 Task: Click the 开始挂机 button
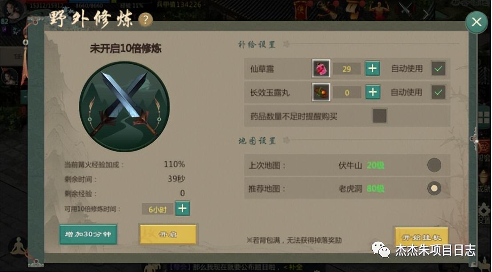(421, 237)
